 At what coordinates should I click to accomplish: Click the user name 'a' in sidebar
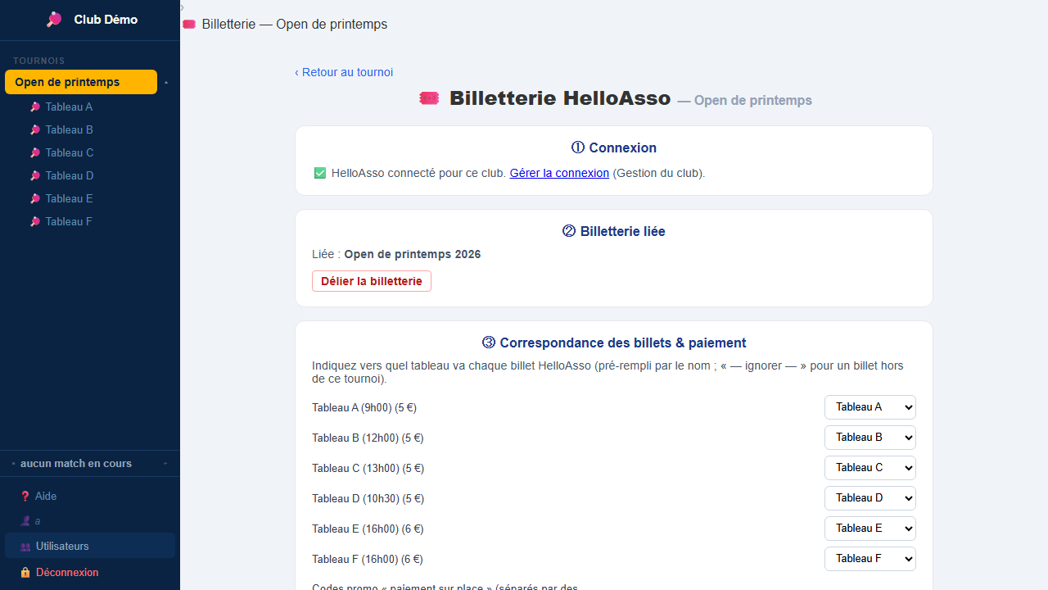point(38,520)
